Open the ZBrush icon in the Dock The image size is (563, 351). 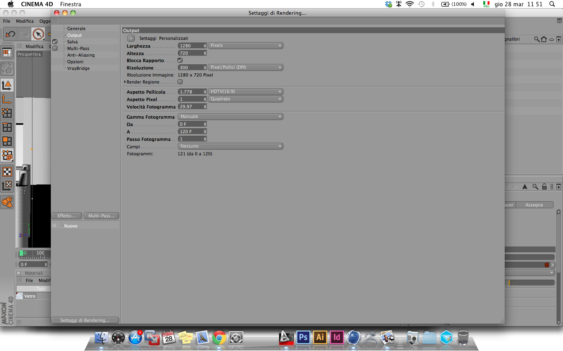click(370, 338)
